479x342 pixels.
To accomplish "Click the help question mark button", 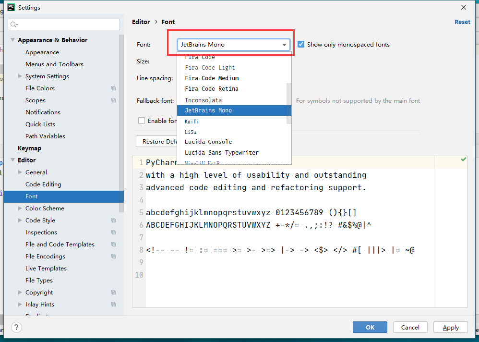I will [x=16, y=327].
